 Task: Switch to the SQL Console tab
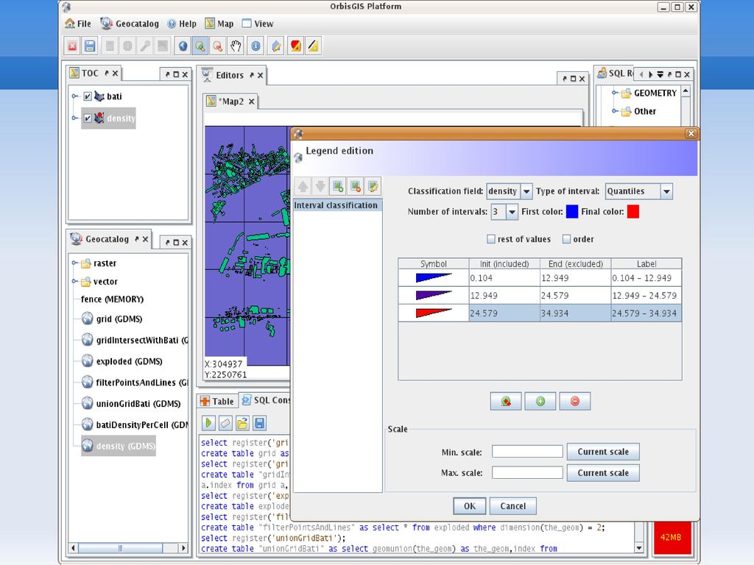click(266, 400)
